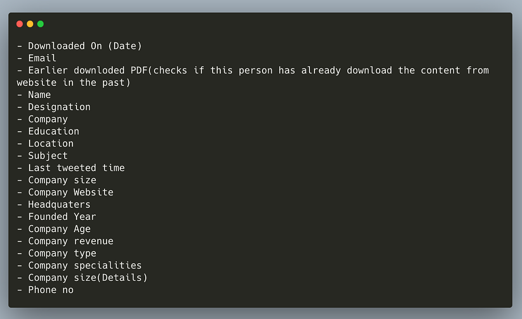Click the 'Last tweeted time' line

coord(71,168)
